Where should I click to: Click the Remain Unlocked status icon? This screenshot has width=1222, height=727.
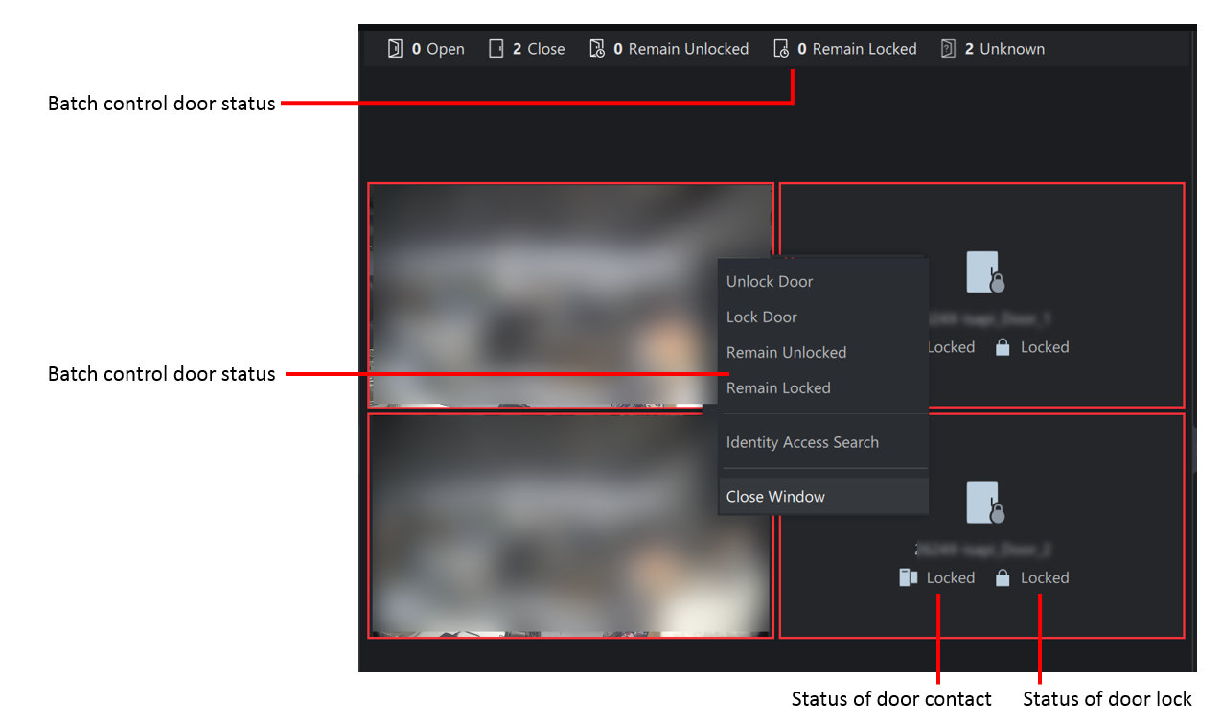point(596,49)
